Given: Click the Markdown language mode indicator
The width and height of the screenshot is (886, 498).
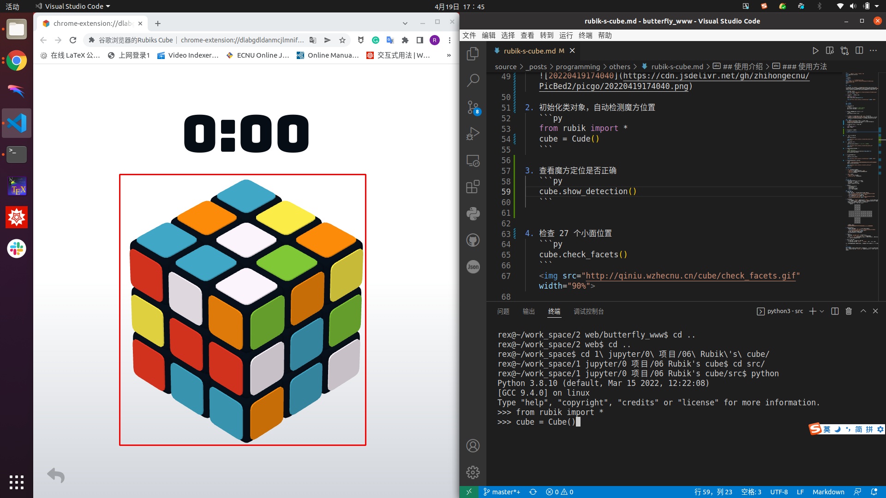Looking at the screenshot, I should 828,492.
